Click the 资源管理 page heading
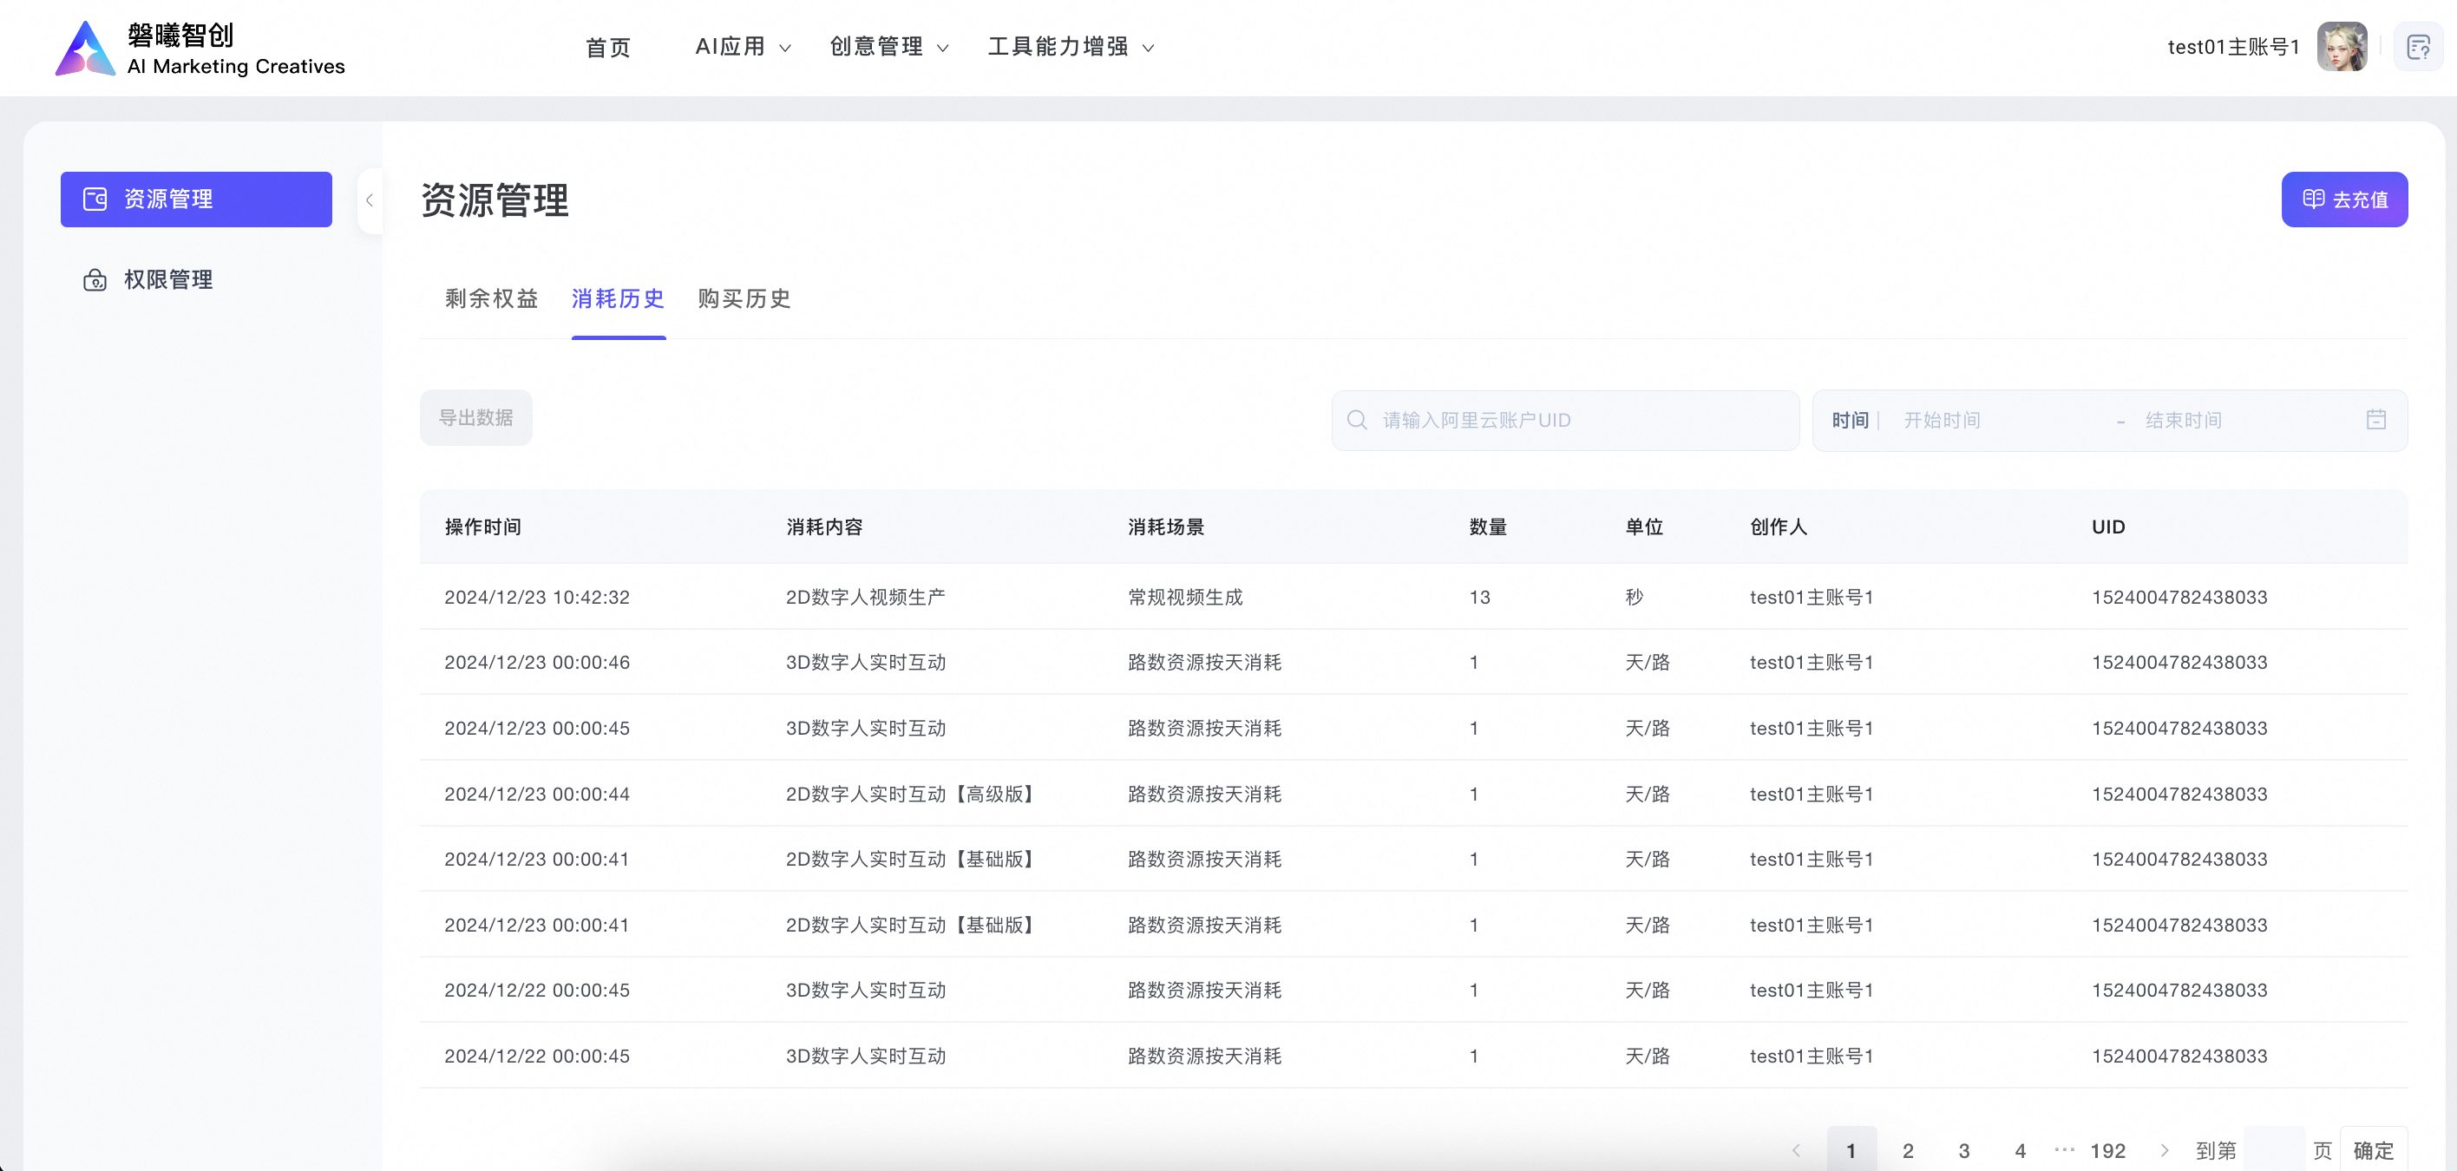Image resolution: width=2457 pixels, height=1171 pixels. tap(494, 200)
